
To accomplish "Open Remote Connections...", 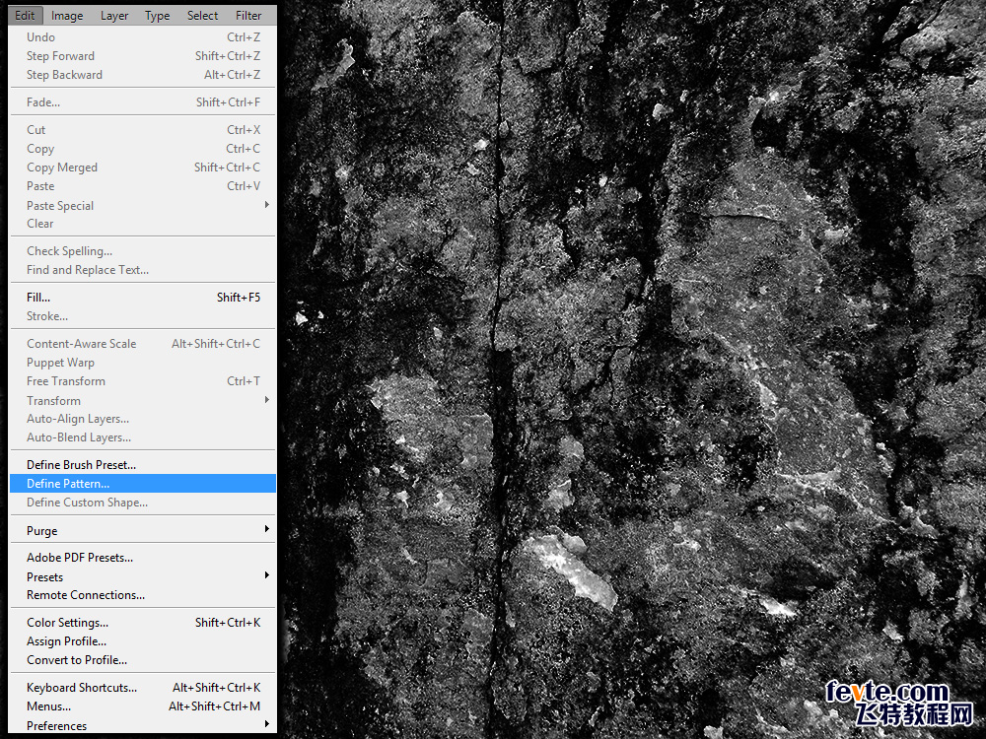I will click(143, 595).
